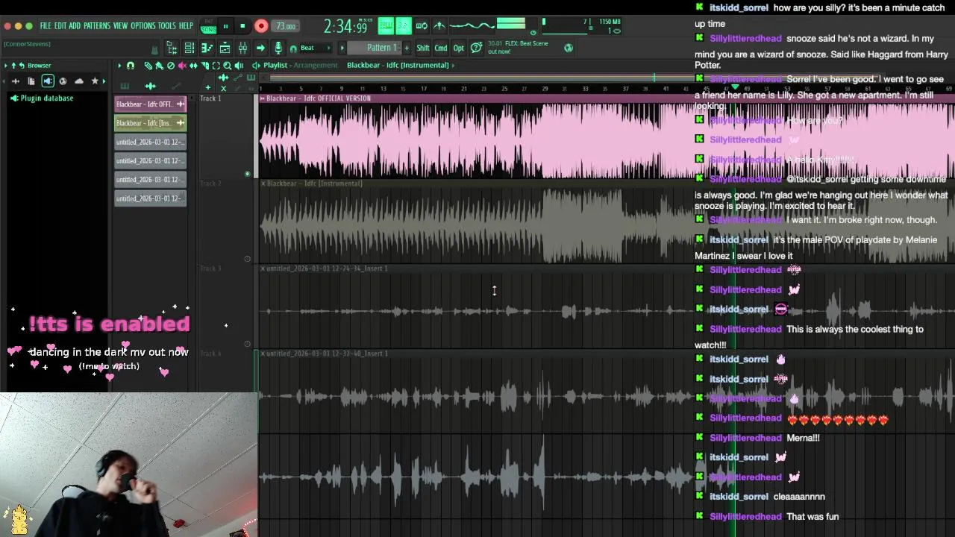This screenshot has width=955, height=537.
Task: Select Blackbear - Idfc [Ins... clip in picker
Action: coord(150,123)
